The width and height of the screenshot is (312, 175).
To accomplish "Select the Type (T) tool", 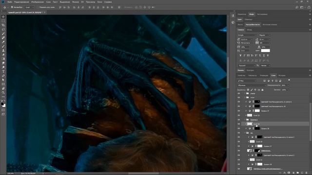I will coord(3,71).
